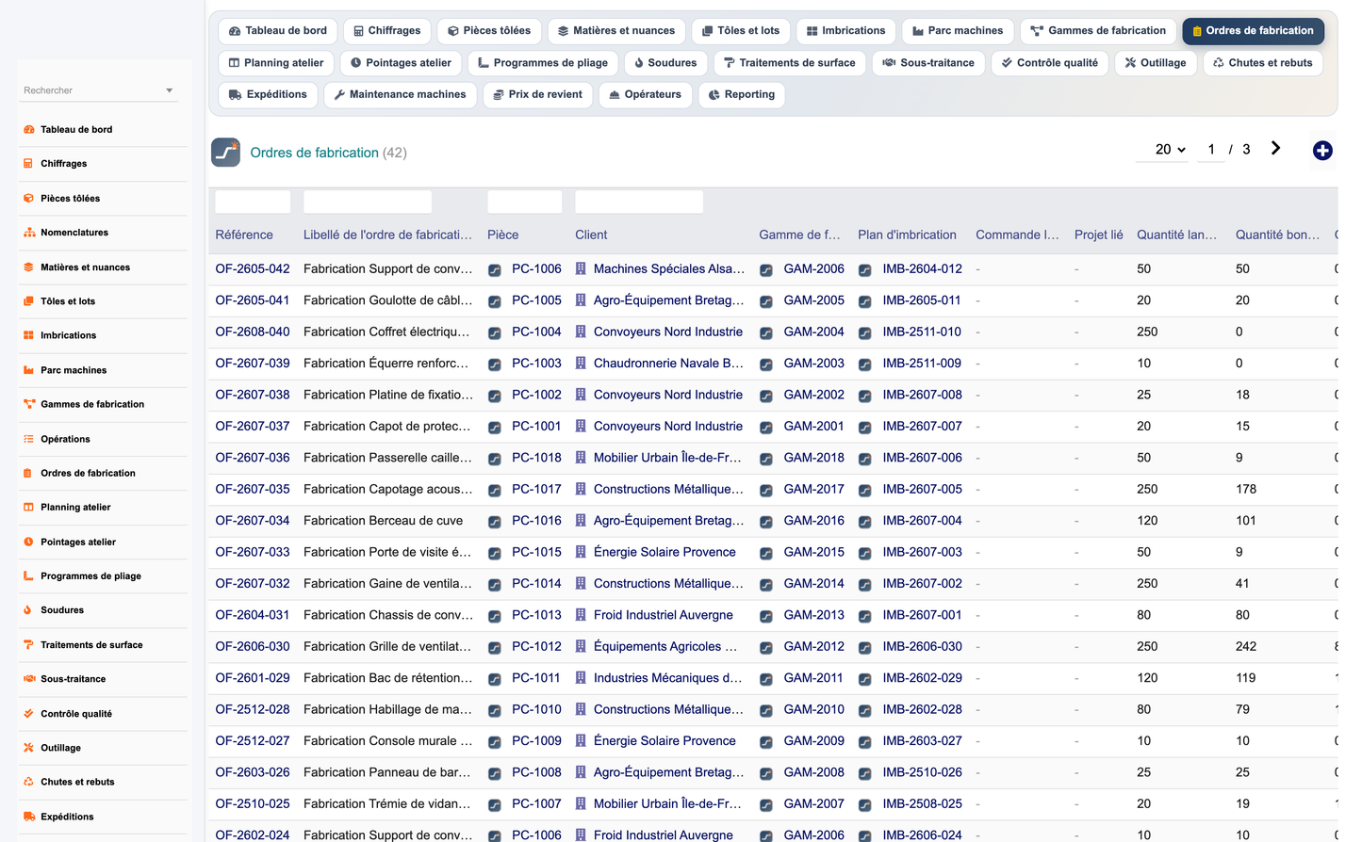
Task: Open gamme GAM-2017 link
Action: coord(814,490)
